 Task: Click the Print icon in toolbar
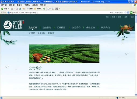(x=53, y=9)
